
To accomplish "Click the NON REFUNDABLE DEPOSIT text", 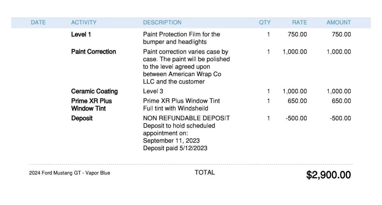I will (186, 118).
